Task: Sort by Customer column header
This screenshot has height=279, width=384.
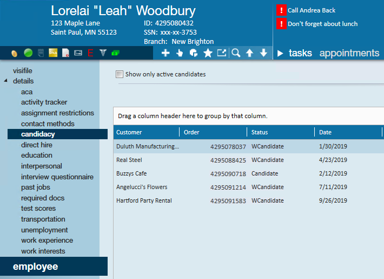Action: coord(147,132)
